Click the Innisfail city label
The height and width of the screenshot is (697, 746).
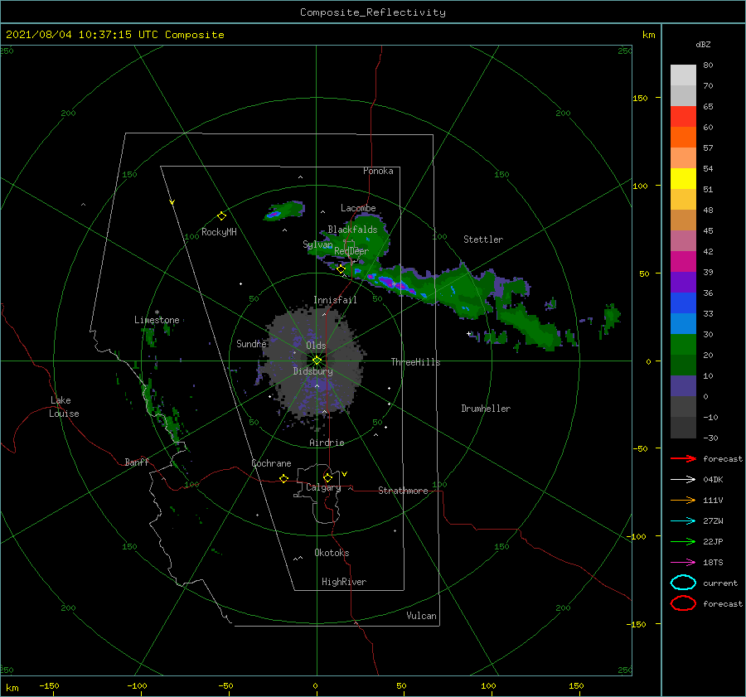(335, 300)
